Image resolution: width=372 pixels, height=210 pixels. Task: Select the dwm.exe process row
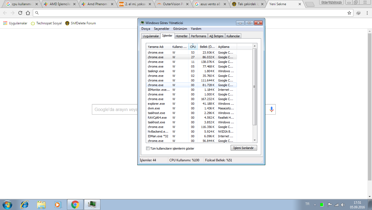(x=191, y=108)
